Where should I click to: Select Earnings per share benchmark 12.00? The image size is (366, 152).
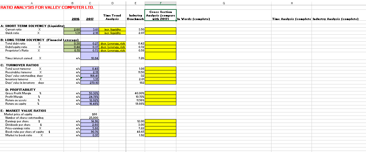[135, 121]
